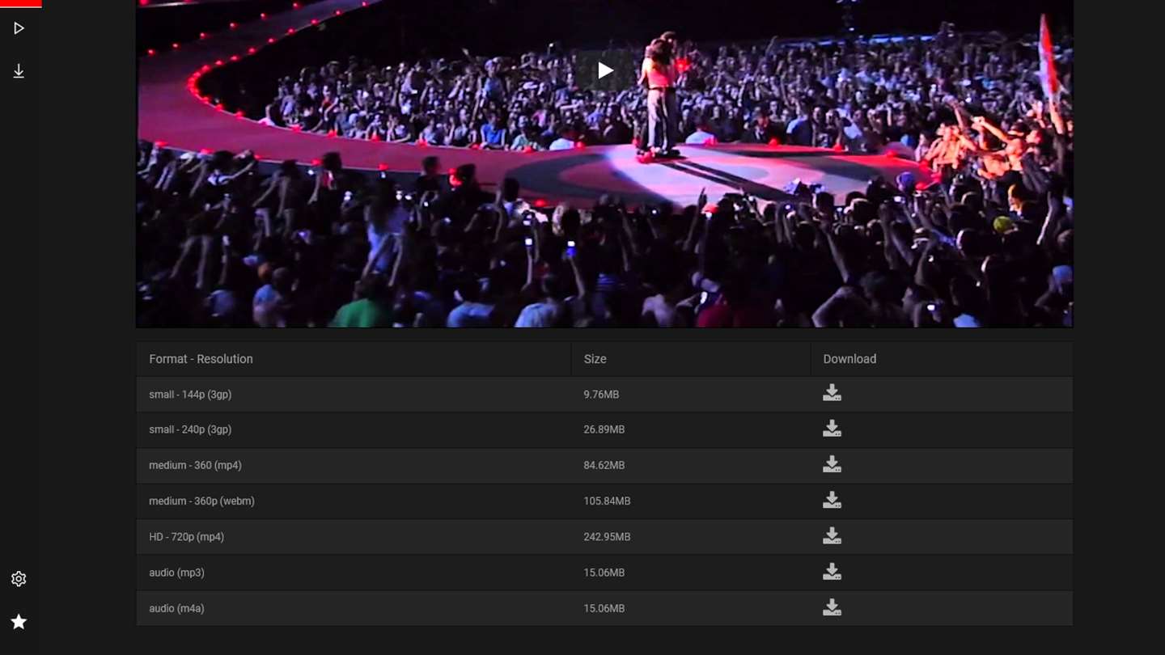Viewport: 1165px width, 655px height.
Task: Download the audio m4a file
Action: 832,607
